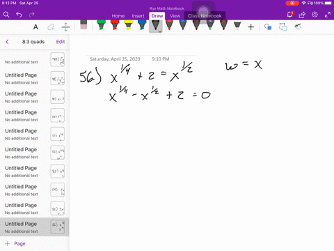Go back from 8.3 quads section
The image size is (334, 251).
[x=7, y=42]
